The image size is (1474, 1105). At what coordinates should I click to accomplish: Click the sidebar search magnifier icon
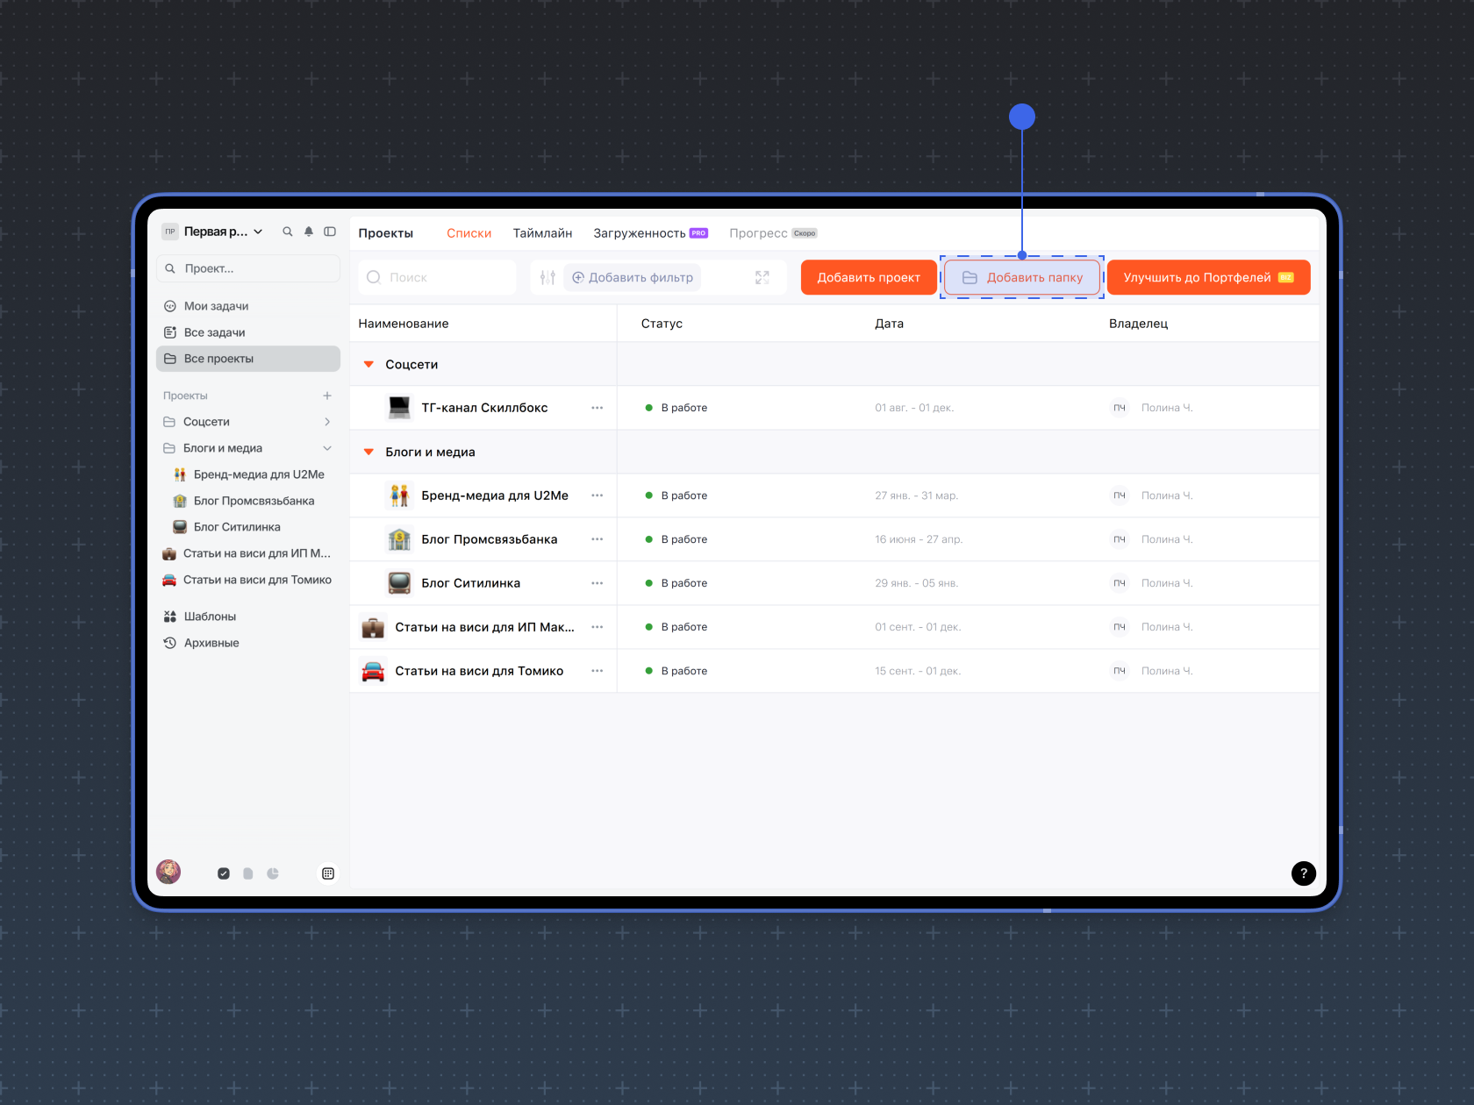click(288, 232)
